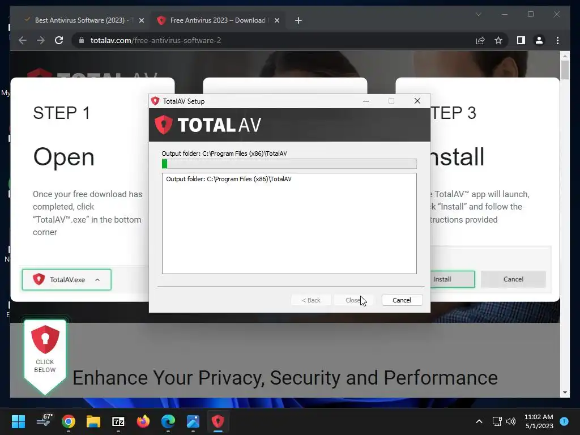The height and width of the screenshot is (435, 580).
Task: Open File Explorer from taskbar
Action: click(x=93, y=421)
